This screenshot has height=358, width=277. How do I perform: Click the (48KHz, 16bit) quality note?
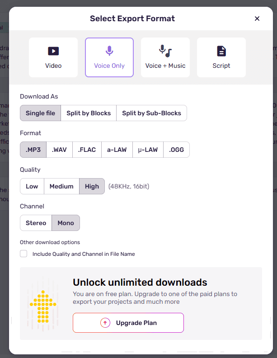coord(129,186)
